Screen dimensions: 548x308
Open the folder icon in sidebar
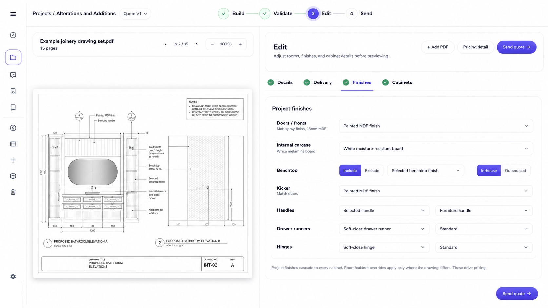pyautogui.click(x=13, y=58)
